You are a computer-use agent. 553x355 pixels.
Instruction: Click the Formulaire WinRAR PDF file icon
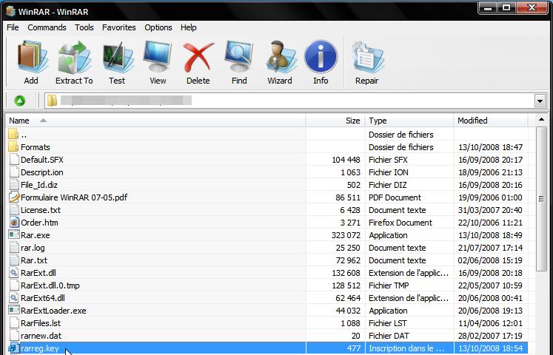pyautogui.click(x=14, y=197)
